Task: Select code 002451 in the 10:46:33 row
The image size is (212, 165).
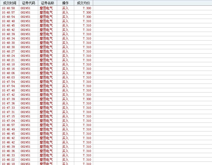Action: tap(25, 155)
